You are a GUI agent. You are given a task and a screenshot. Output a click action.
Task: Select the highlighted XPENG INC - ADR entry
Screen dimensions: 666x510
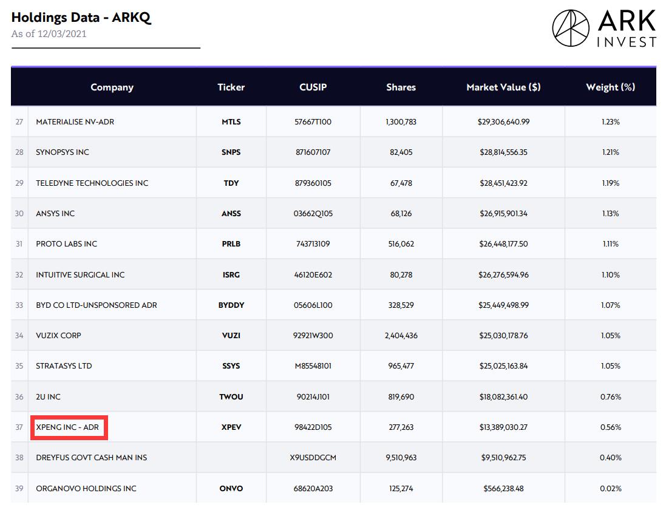point(69,427)
